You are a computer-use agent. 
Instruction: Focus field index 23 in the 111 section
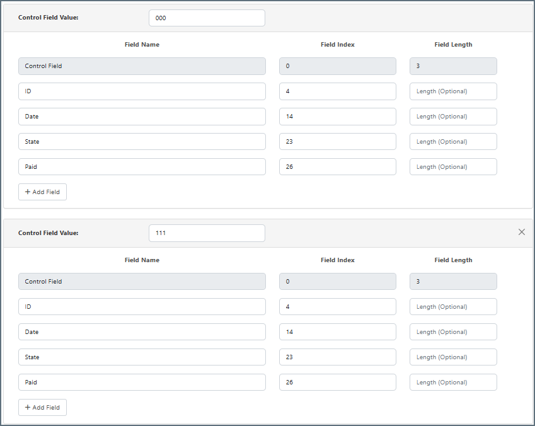pyautogui.click(x=337, y=357)
